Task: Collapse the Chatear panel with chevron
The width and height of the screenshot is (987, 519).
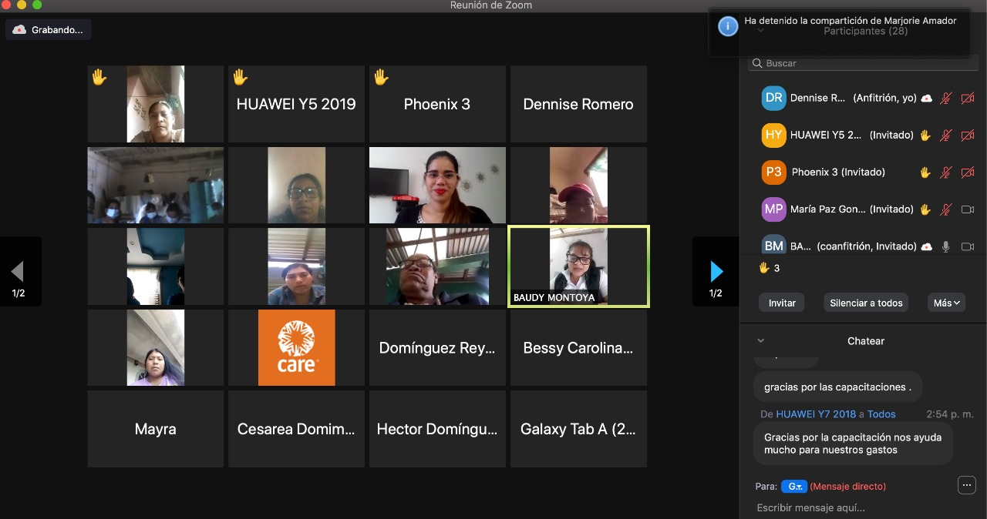Action: click(x=761, y=340)
